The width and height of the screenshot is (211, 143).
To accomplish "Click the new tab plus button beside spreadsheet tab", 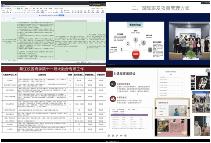I will (x=31, y=6).
